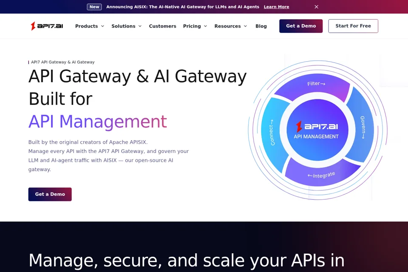The image size is (408, 272).
Task: Close the AISIX announcement banner
Action: [x=316, y=7]
